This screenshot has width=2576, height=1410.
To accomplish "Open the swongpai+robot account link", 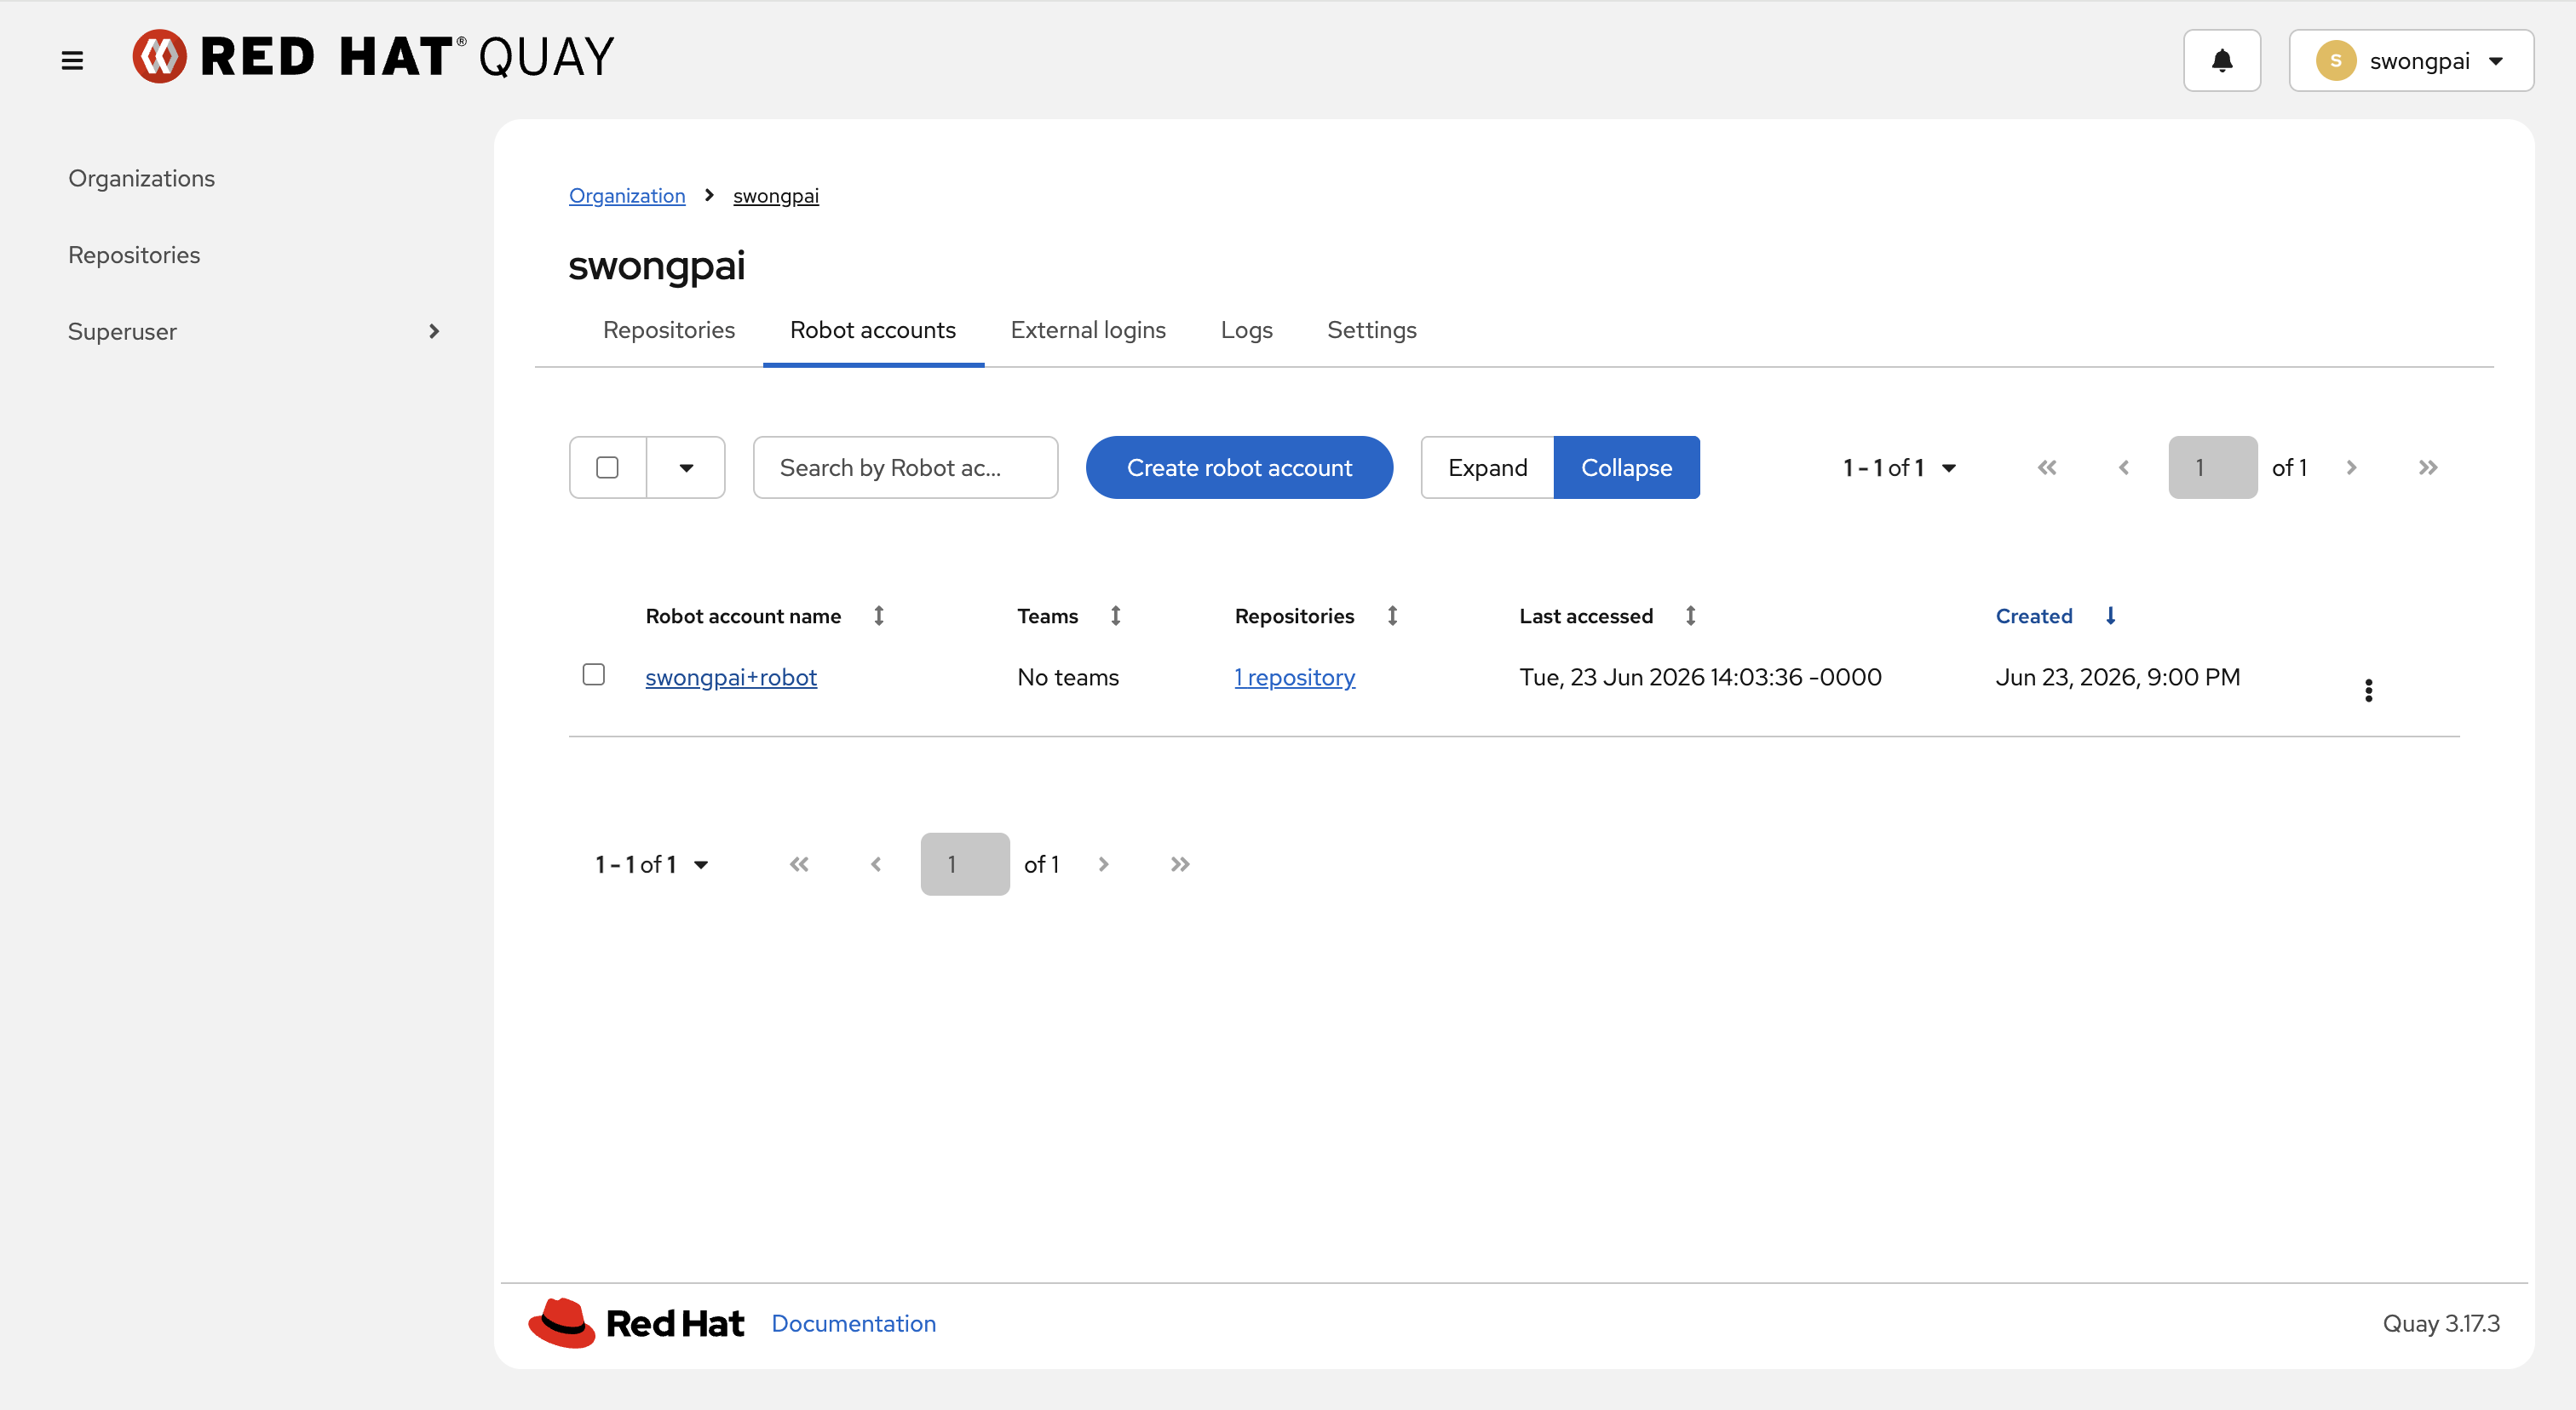I will pos(731,678).
